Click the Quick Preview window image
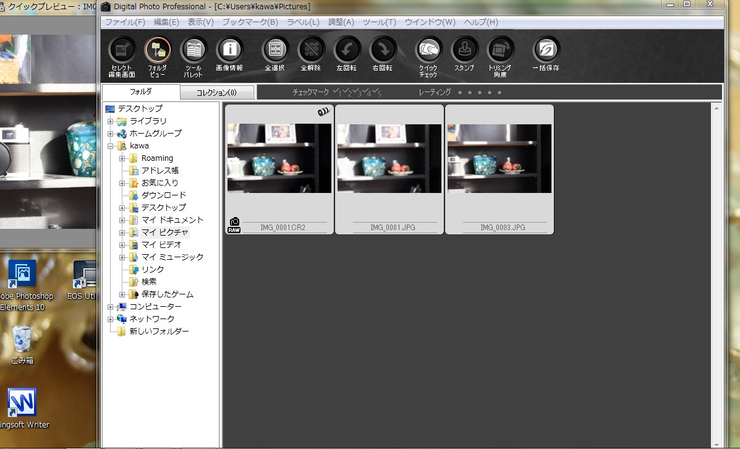 point(48,132)
